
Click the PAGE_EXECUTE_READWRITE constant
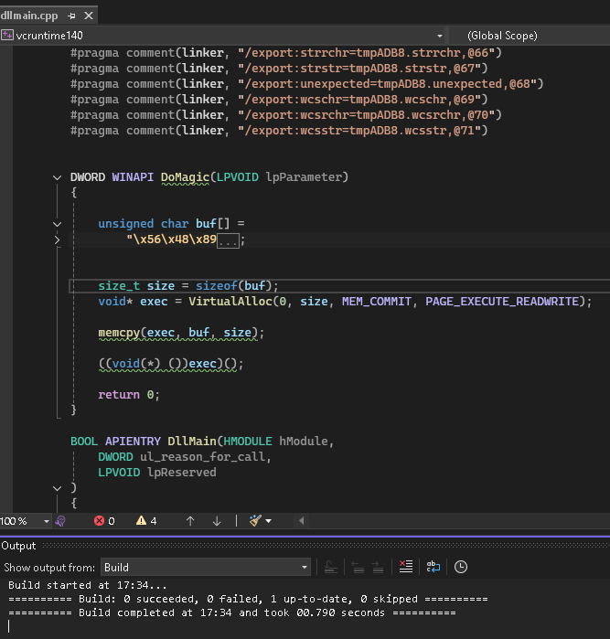tap(502, 302)
